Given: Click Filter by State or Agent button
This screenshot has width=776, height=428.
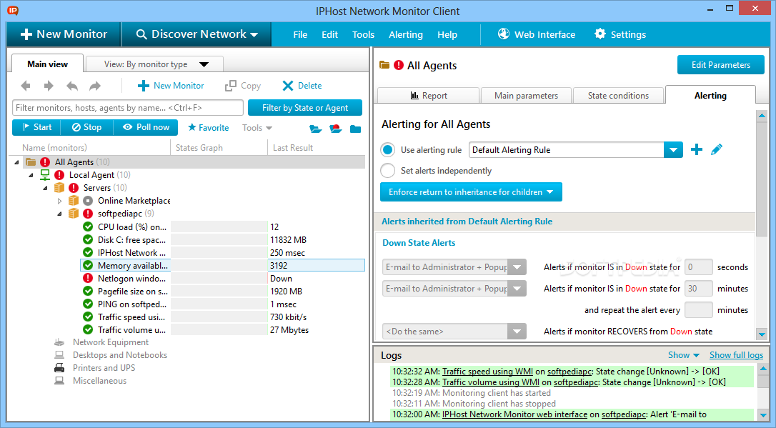Looking at the screenshot, I should (x=305, y=108).
